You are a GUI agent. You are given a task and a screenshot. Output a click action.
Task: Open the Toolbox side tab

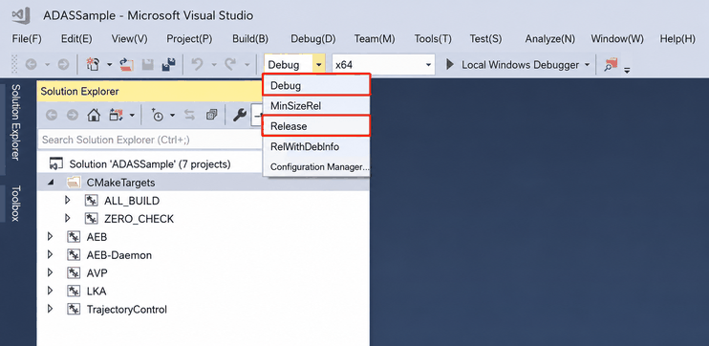(15, 203)
